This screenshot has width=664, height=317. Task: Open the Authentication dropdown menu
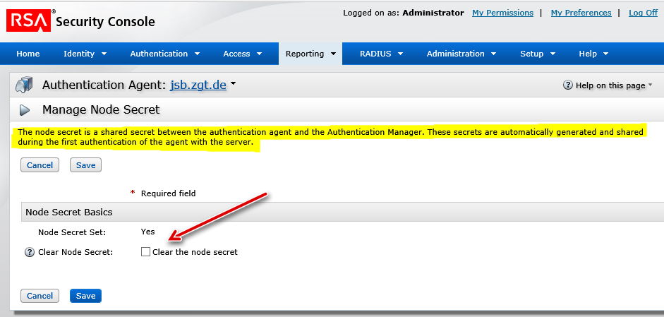[164, 54]
